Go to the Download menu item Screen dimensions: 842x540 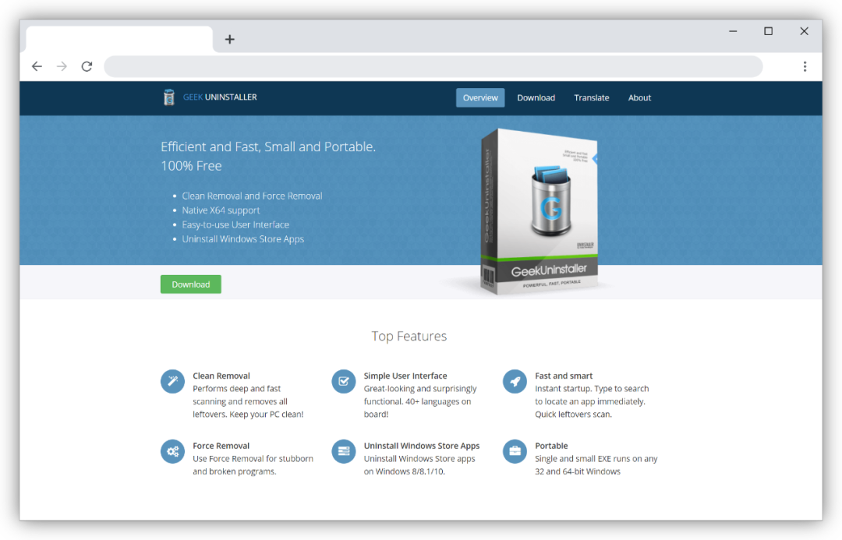click(x=536, y=97)
